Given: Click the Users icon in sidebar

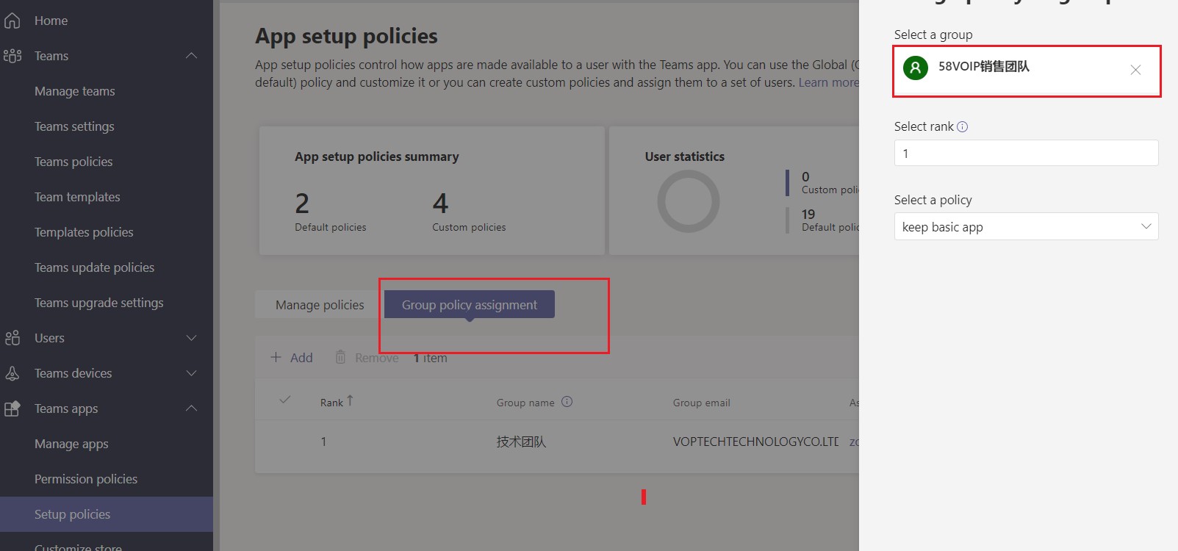Looking at the screenshot, I should (x=12, y=338).
